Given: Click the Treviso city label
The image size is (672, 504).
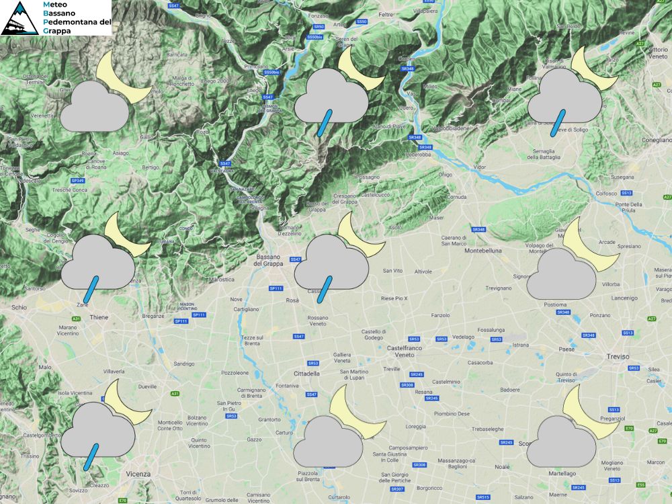Looking at the screenshot, I should (618, 357).
